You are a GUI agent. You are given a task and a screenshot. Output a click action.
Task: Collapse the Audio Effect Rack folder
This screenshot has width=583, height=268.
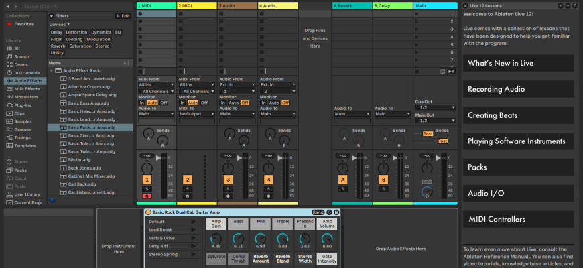[51, 70]
